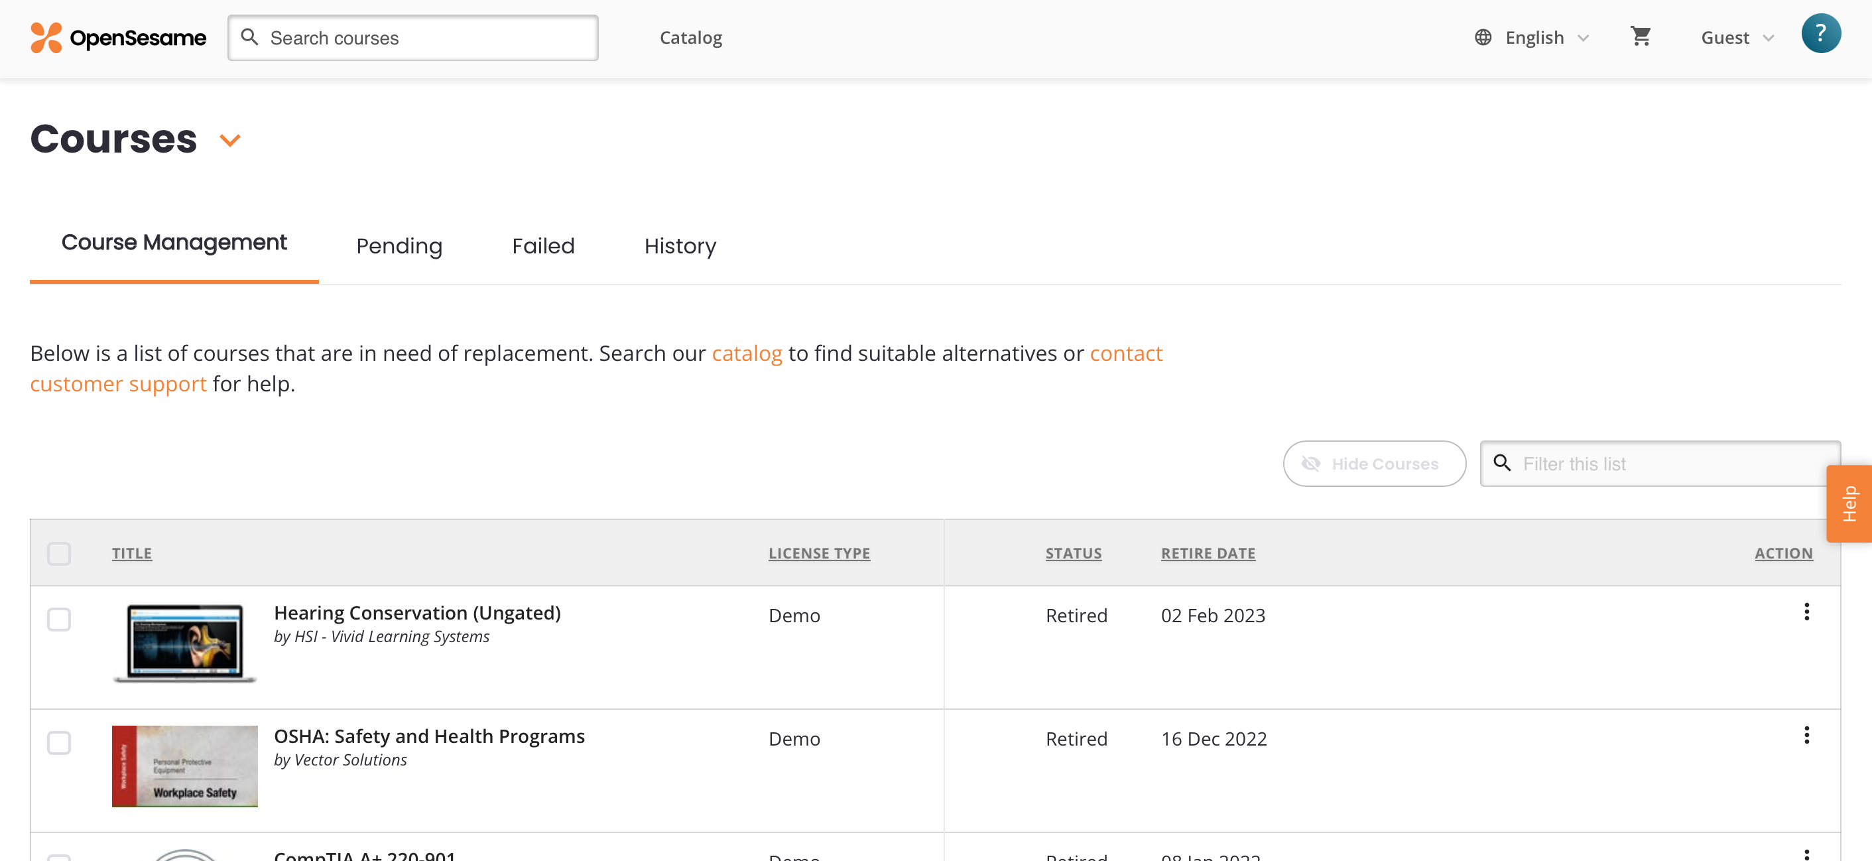
Task: Open the English language dropdown
Action: [1532, 38]
